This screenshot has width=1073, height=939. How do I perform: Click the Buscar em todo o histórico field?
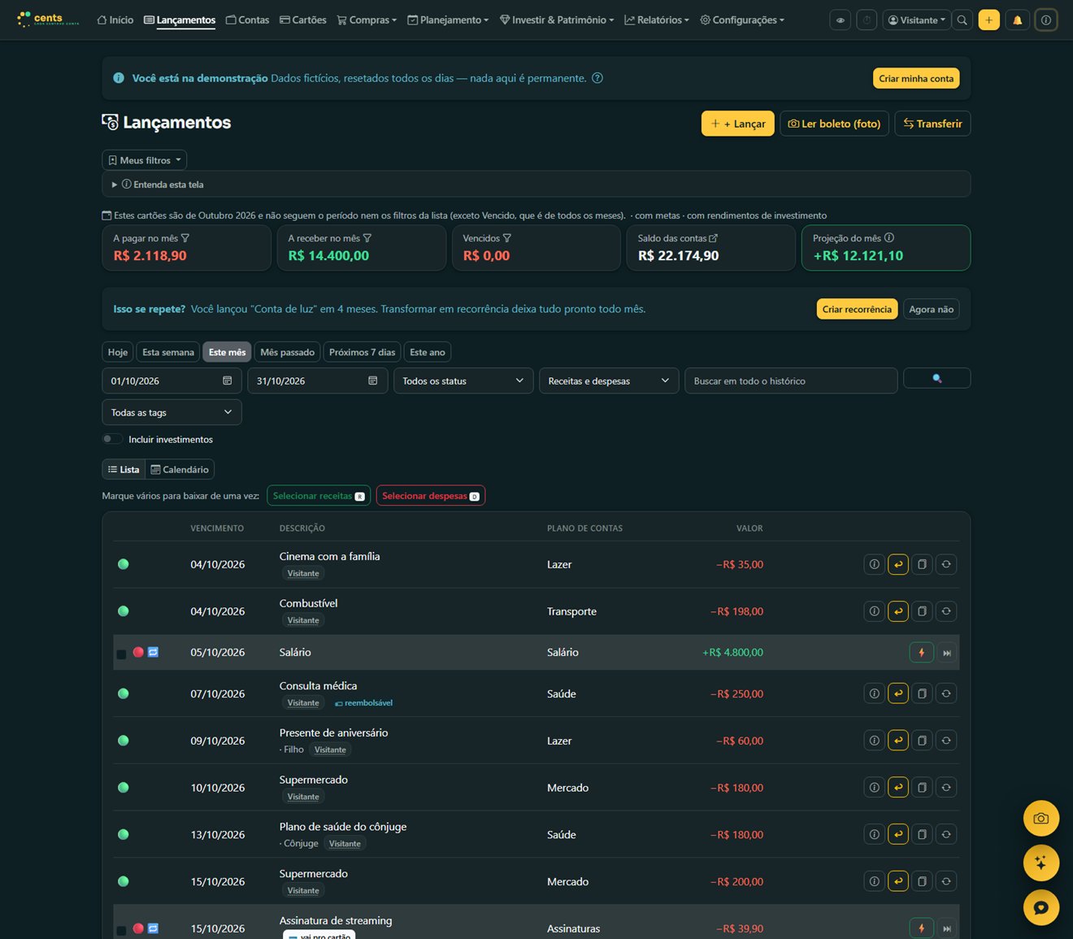(791, 380)
